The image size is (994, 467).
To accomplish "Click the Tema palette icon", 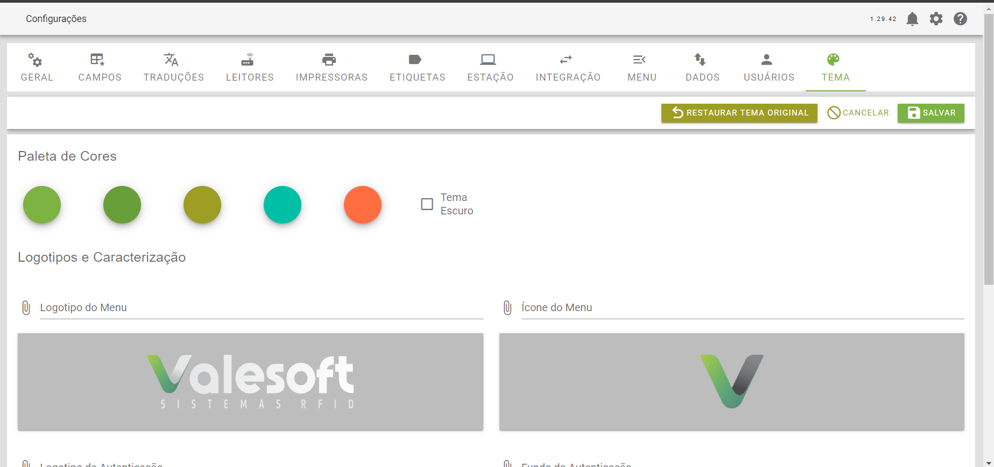I will click(x=834, y=59).
